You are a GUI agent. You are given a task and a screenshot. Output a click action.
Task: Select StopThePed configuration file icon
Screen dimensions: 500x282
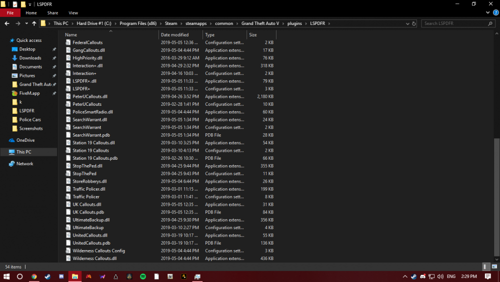[x=68, y=174]
